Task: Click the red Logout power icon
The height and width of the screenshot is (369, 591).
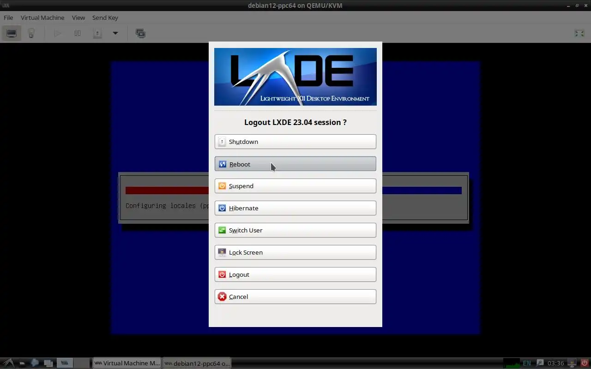Action: click(x=222, y=274)
